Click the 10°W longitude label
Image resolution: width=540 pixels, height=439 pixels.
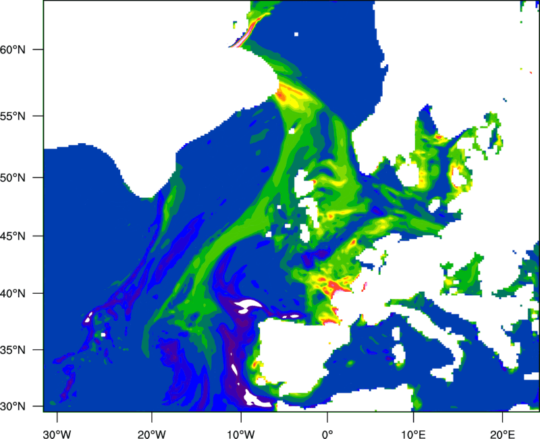241,434
